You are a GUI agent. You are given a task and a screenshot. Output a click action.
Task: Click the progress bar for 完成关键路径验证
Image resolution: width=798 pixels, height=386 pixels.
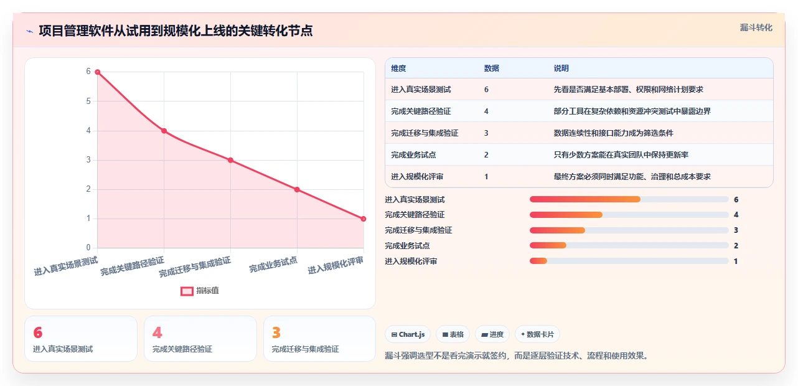coord(629,215)
